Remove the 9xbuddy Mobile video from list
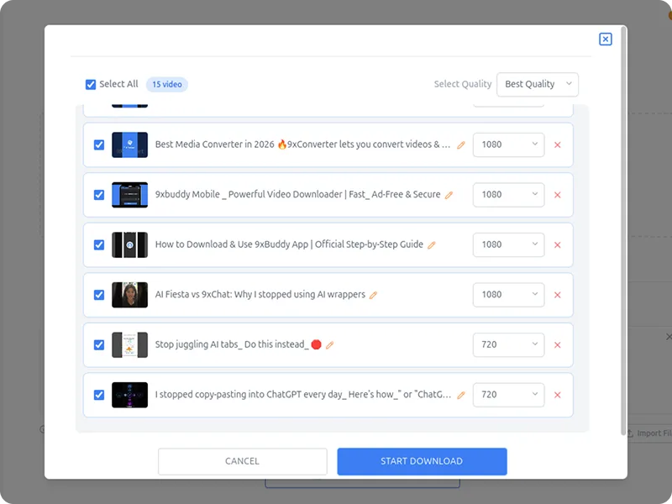This screenshot has height=504, width=672. (x=558, y=195)
